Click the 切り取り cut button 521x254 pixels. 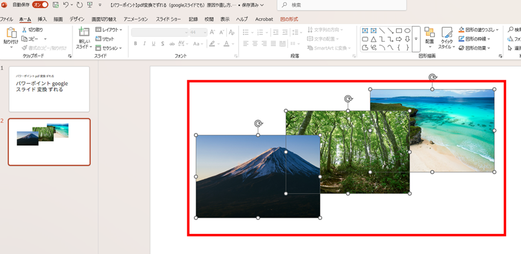coord(32,29)
